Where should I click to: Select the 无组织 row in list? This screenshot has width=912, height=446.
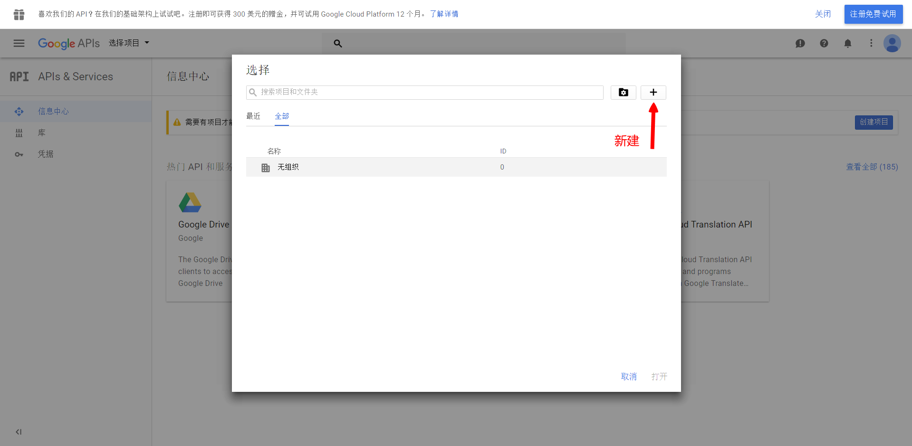click(x=288, y=167)
